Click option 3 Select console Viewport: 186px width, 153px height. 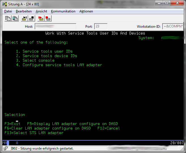pos(38,61)
